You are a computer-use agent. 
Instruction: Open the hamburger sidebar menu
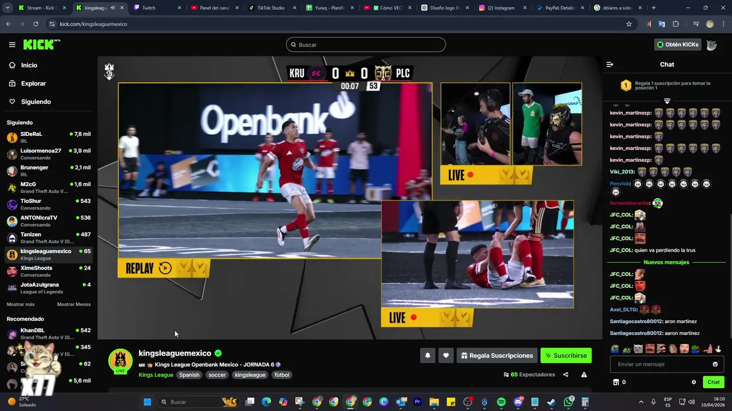pos(12,45)
